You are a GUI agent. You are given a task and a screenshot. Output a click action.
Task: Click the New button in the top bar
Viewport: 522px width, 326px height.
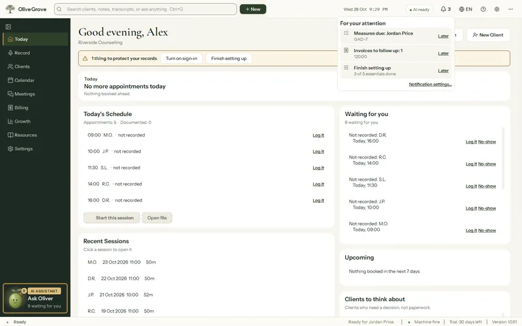tap(253, 9)
